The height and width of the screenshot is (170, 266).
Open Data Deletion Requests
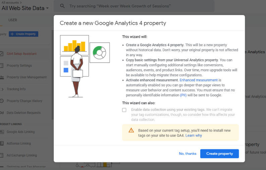click(23, 112)
